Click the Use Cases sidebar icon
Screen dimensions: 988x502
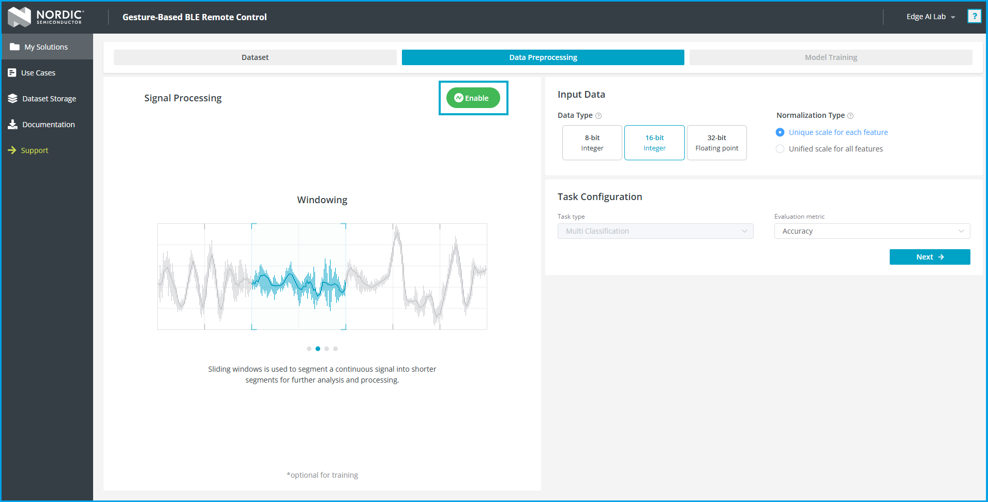(x=12, y=73)
